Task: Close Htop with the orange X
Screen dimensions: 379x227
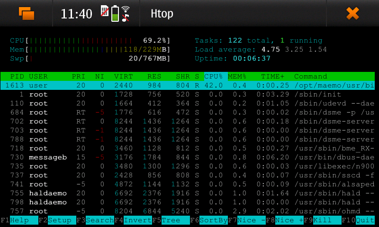Action: tap(352, 13)
